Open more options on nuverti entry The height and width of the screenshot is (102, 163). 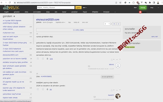click(x=117, y=90)
